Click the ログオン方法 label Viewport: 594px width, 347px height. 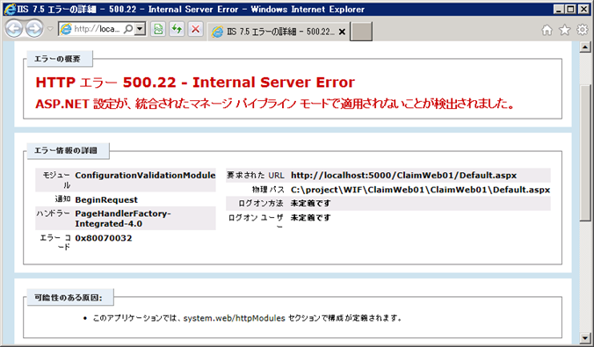(x=261, y=204)
